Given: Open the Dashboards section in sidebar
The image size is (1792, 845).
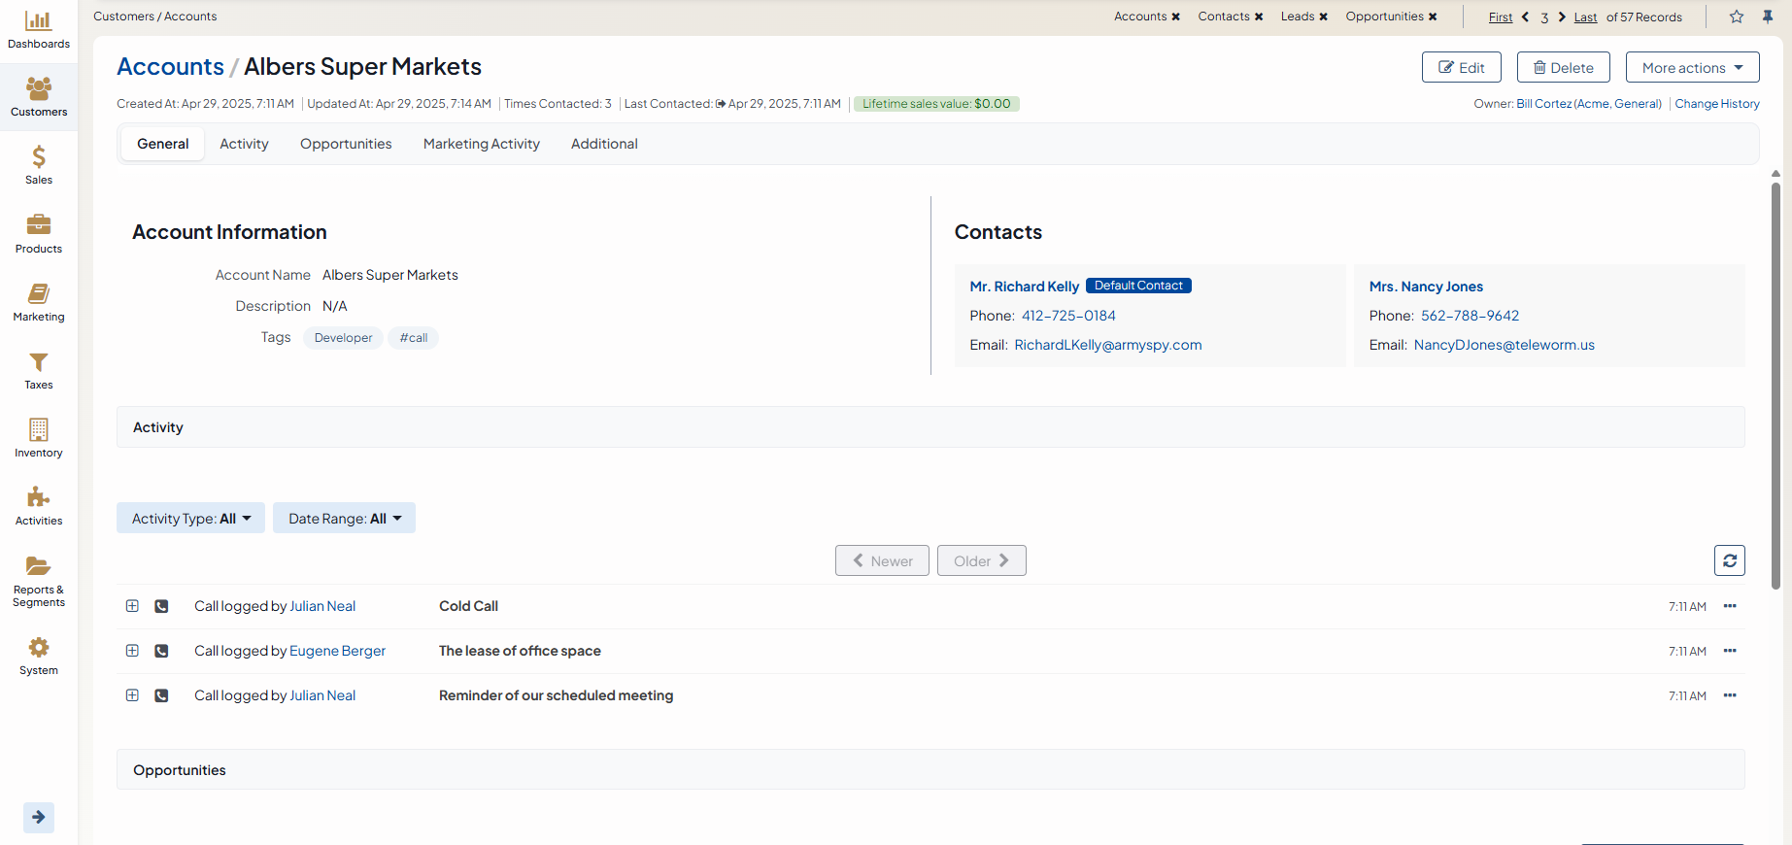Looking at the screenshot, I should 39,29.
